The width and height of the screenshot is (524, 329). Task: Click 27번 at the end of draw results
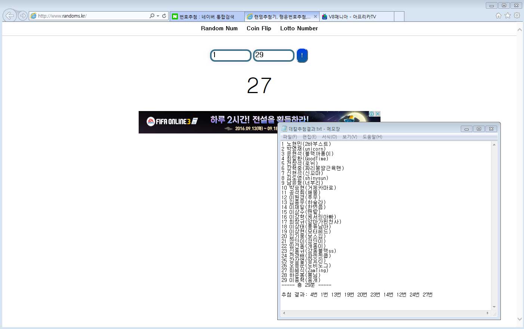pyautogui.click(x=428, y=295)
